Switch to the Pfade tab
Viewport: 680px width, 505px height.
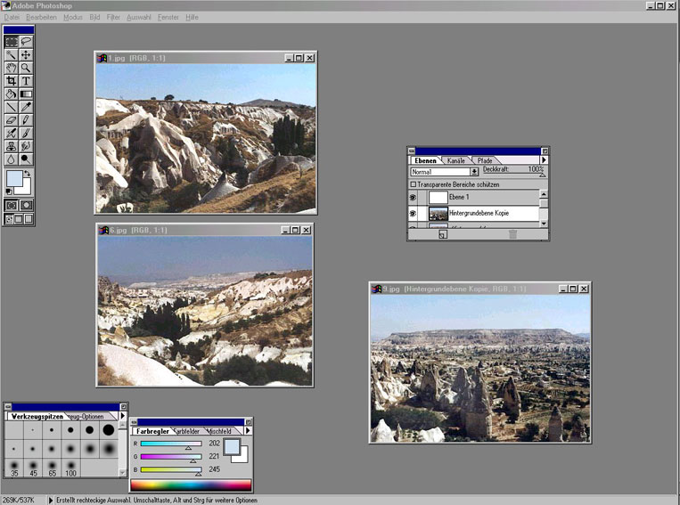[483, 160]
